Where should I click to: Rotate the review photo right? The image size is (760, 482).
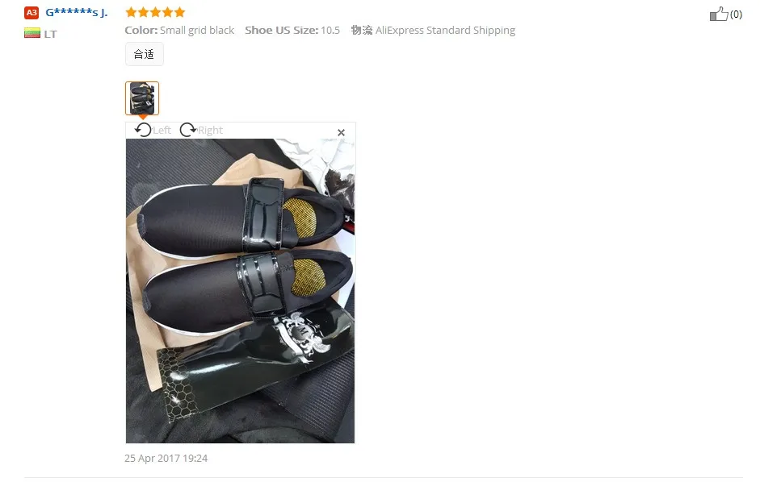[187, 130]
